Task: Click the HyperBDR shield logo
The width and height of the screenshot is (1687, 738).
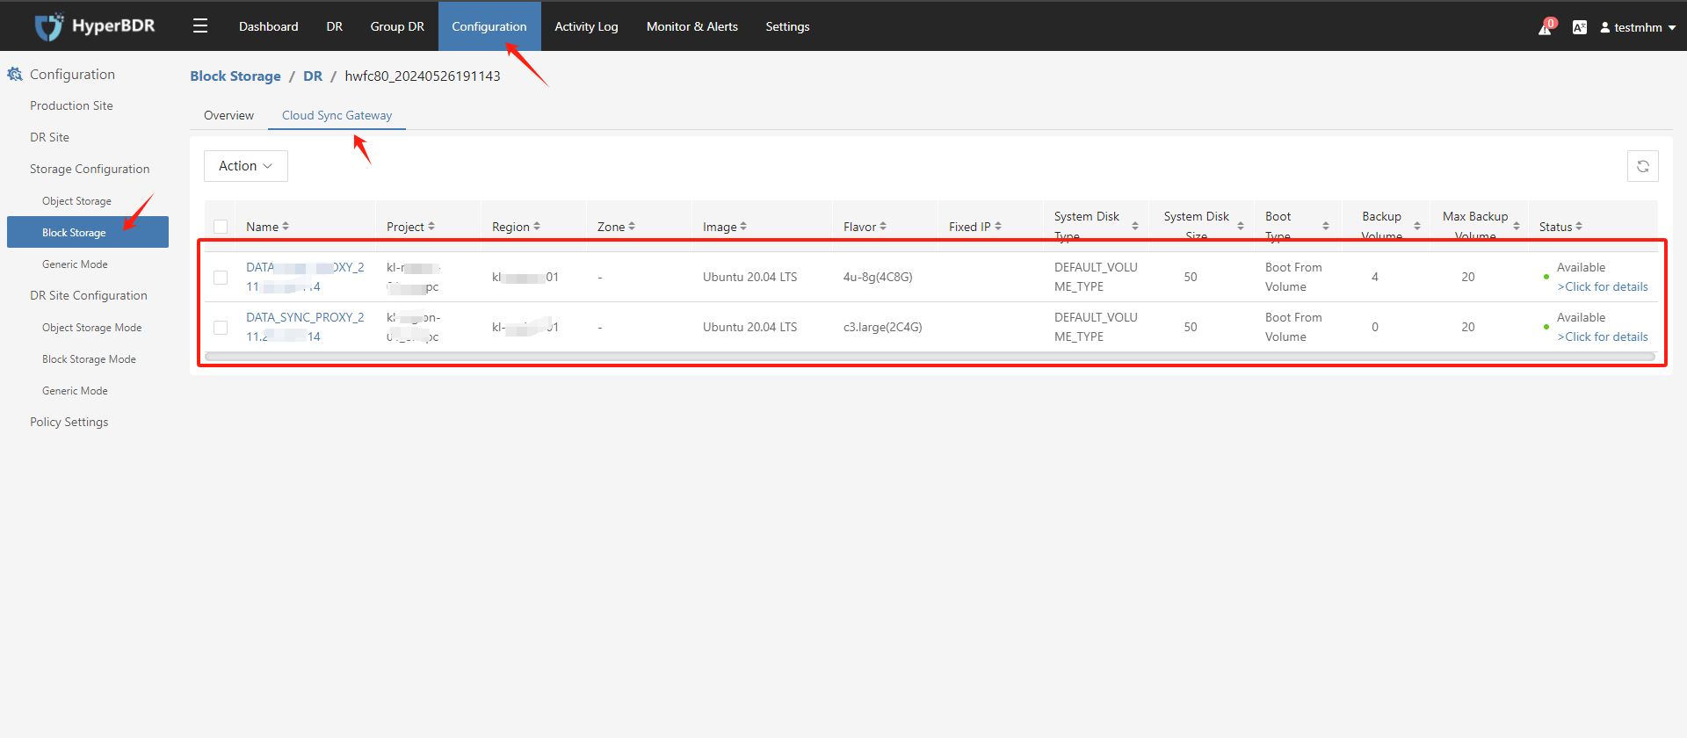Action: tap(49, 26)
